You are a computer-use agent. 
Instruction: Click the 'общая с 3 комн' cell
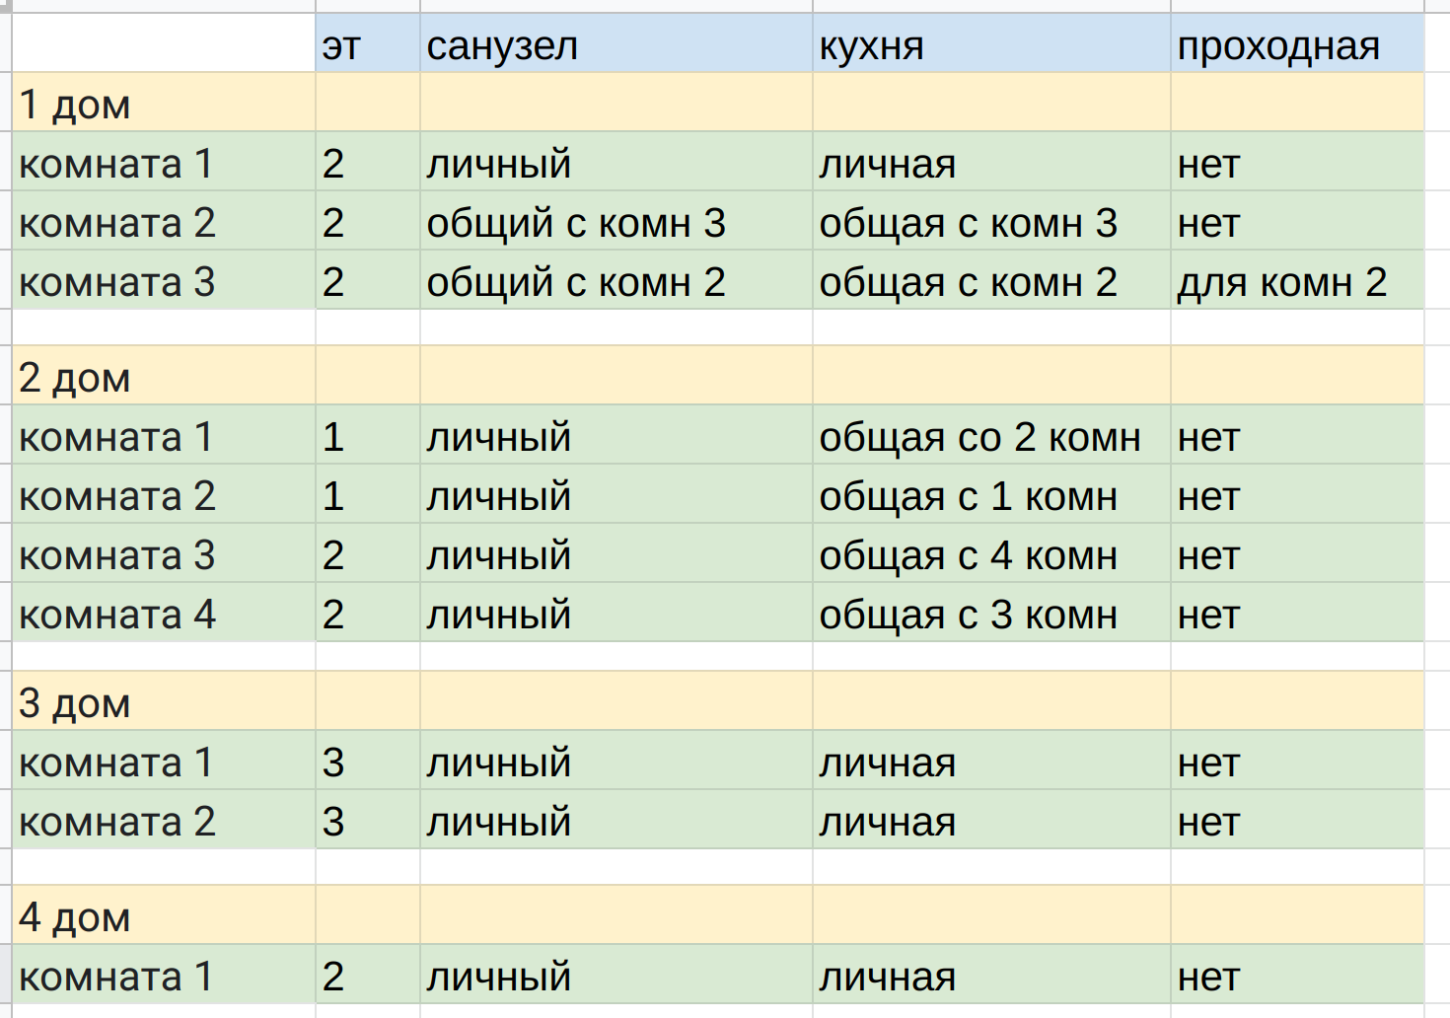pos(991,613)
